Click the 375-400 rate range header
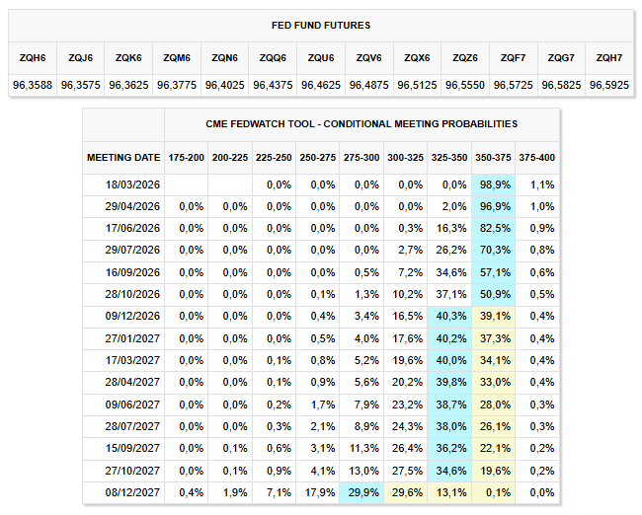This screenshot has height=515, width=642. 536,158
